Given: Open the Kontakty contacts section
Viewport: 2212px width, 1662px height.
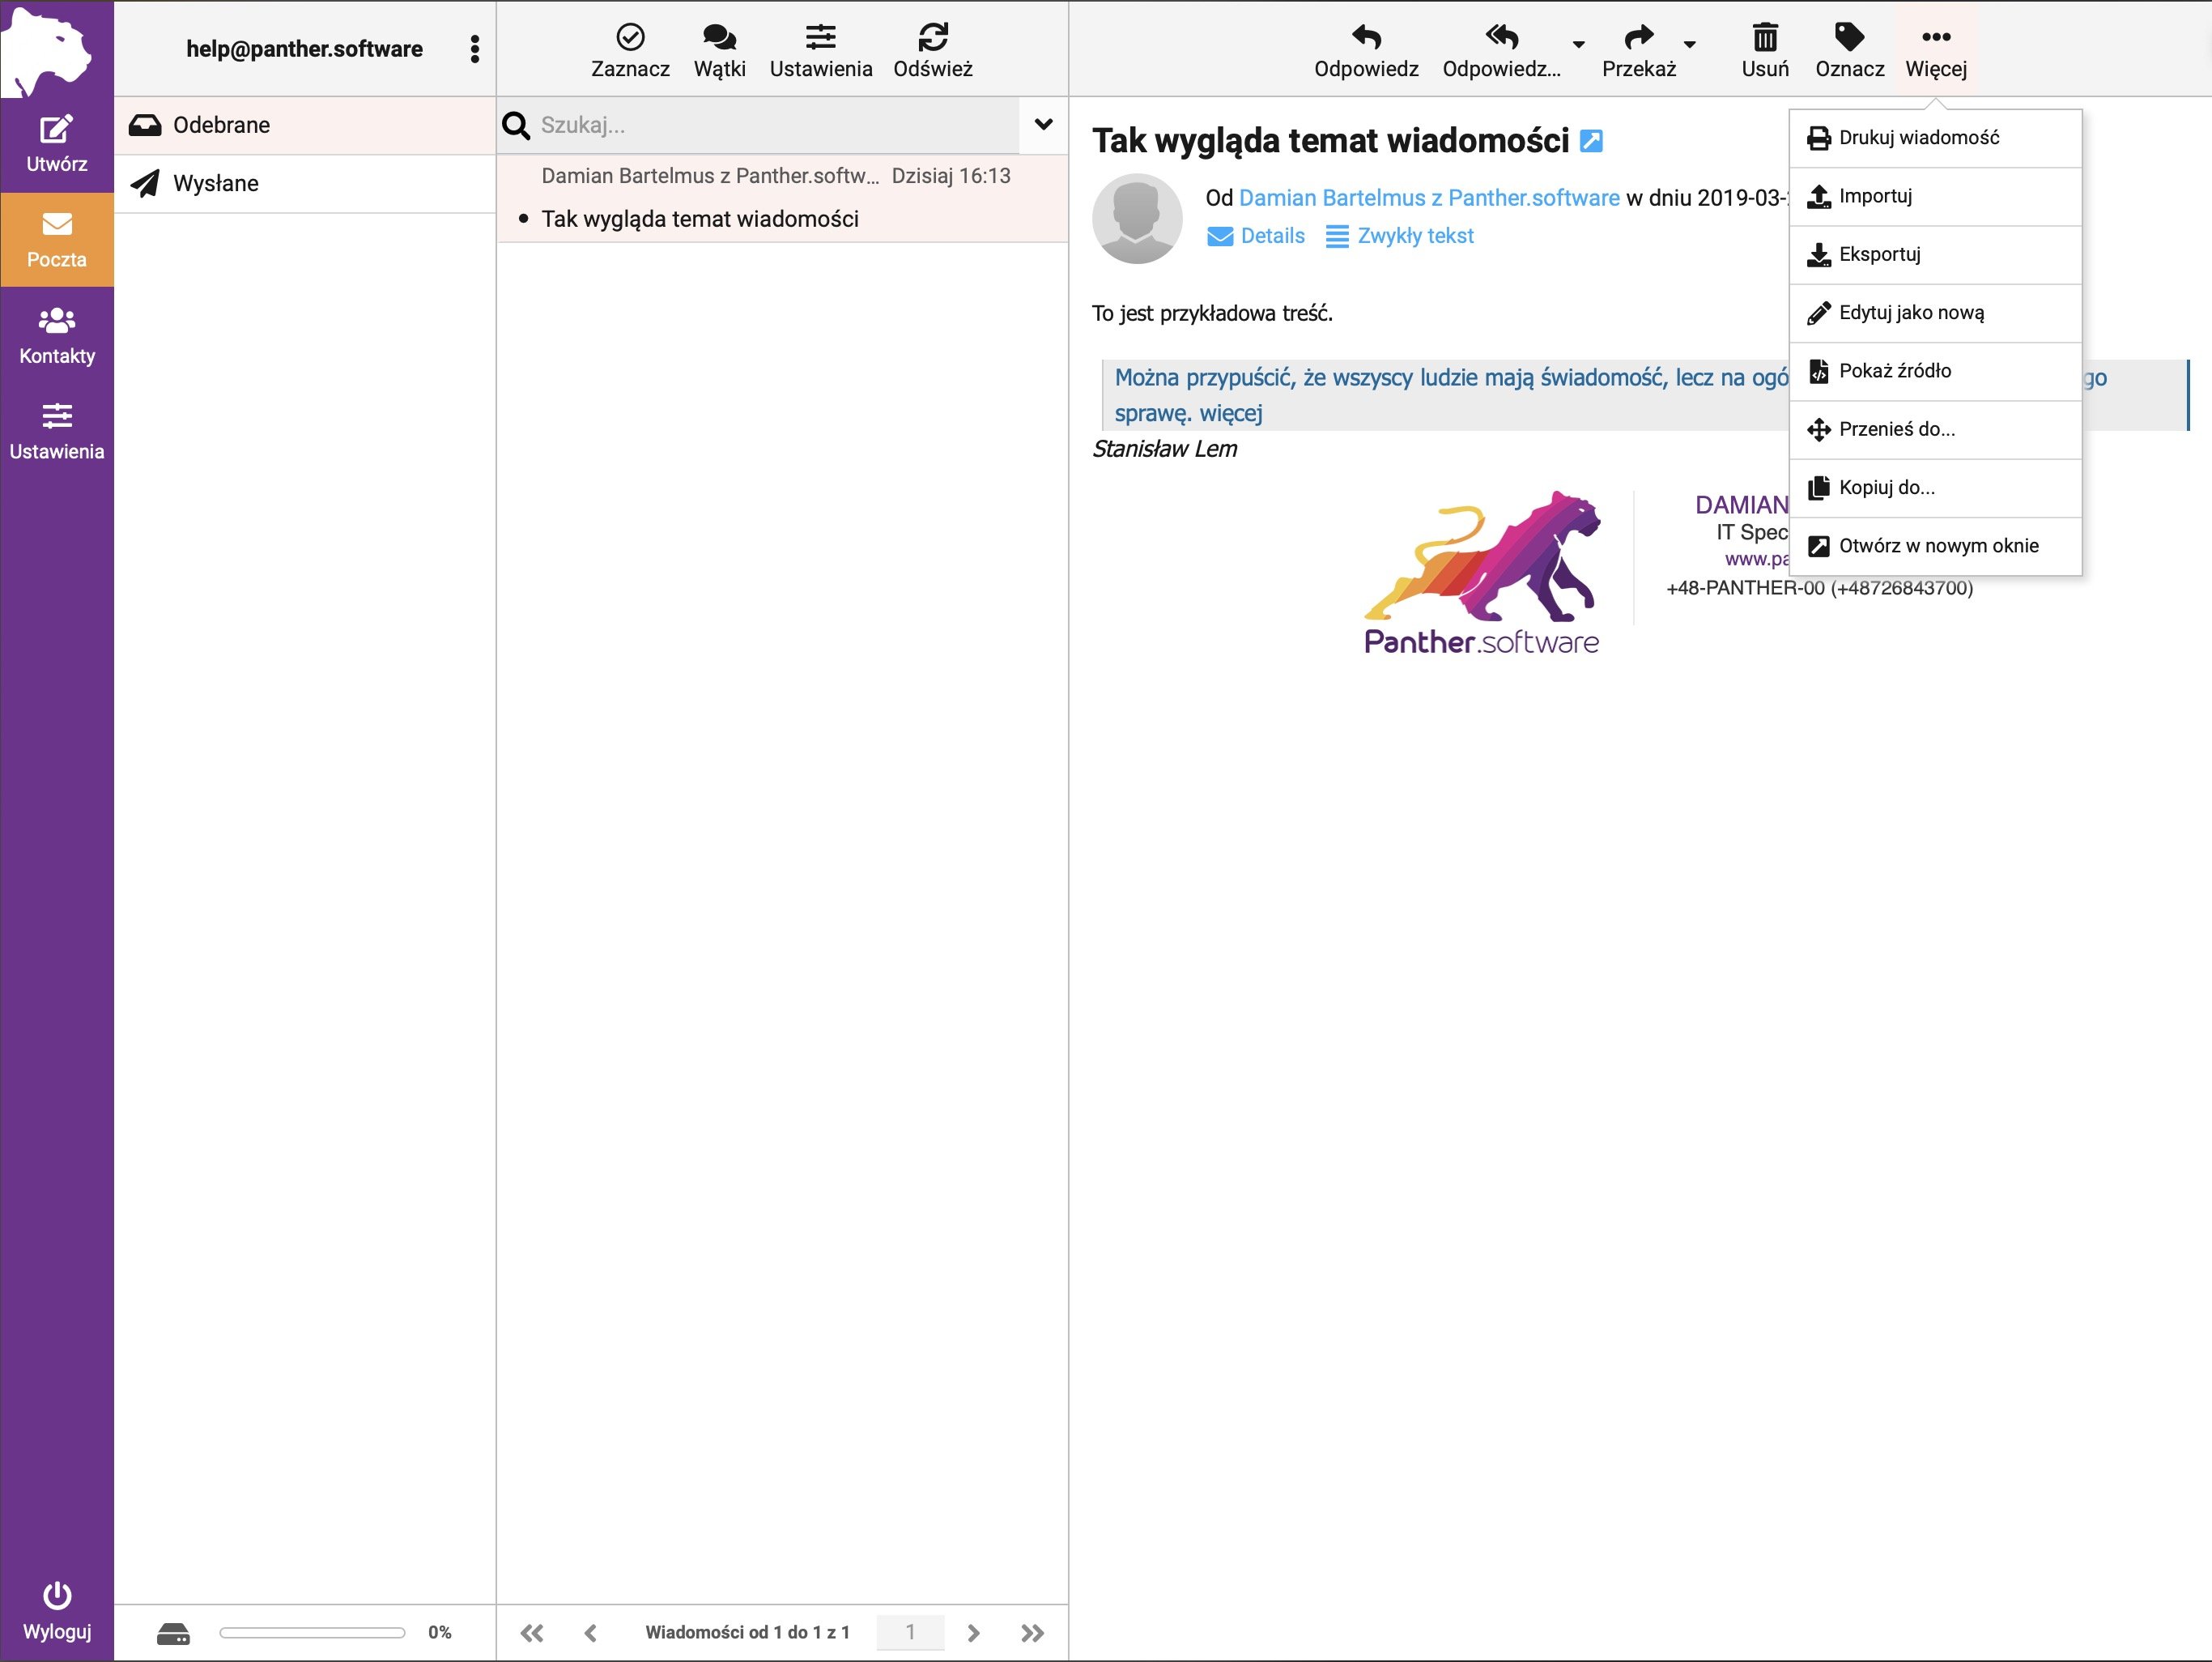Looking at the screenshot, I should [x=56, y=335].
